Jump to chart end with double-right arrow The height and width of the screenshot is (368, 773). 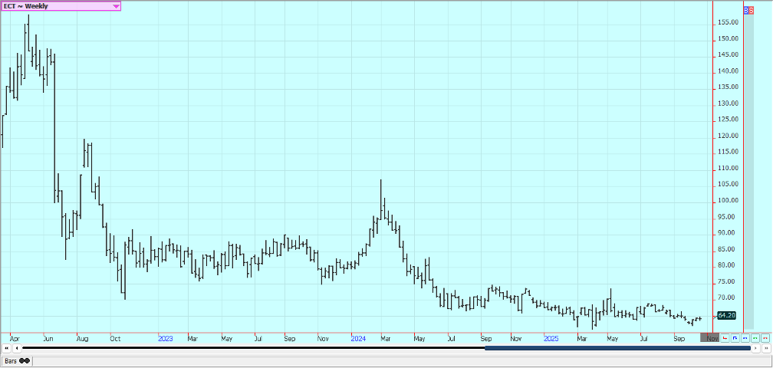pos(765,348)
